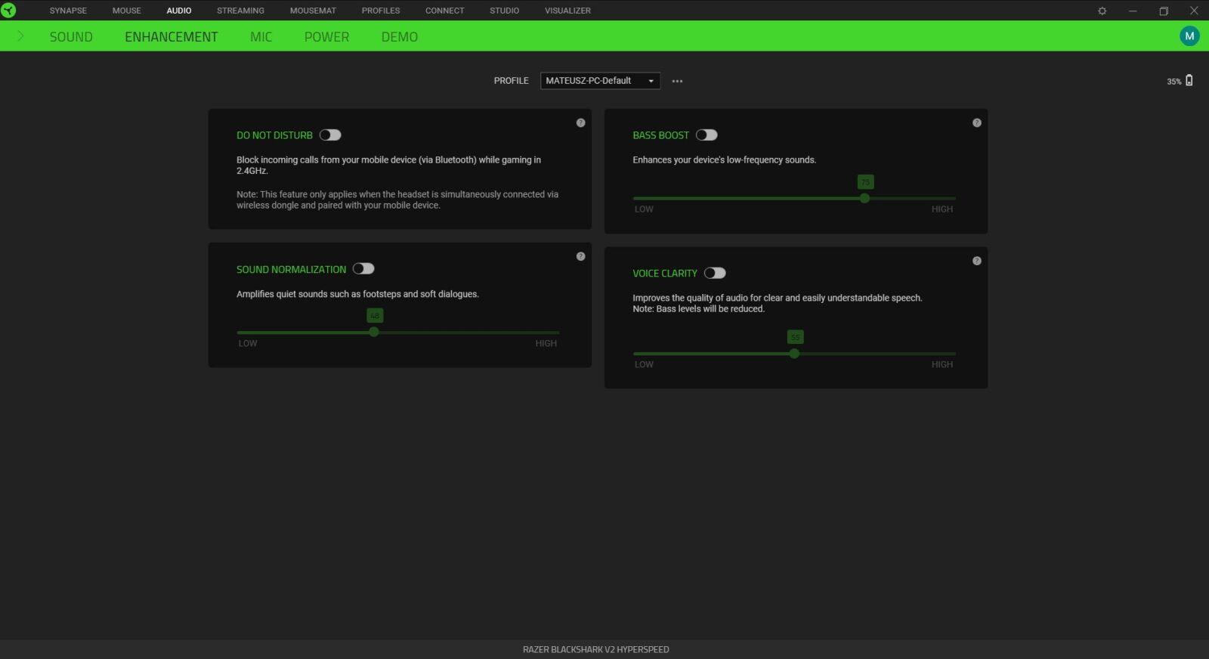Switch on Voice Clarity toggle

pyautogui.click(x=715, y=273)
